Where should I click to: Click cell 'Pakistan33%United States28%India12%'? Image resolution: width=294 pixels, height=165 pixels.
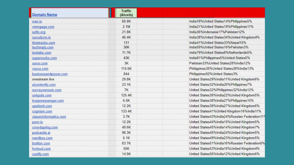pyautogui.click(x=220, y=63)
